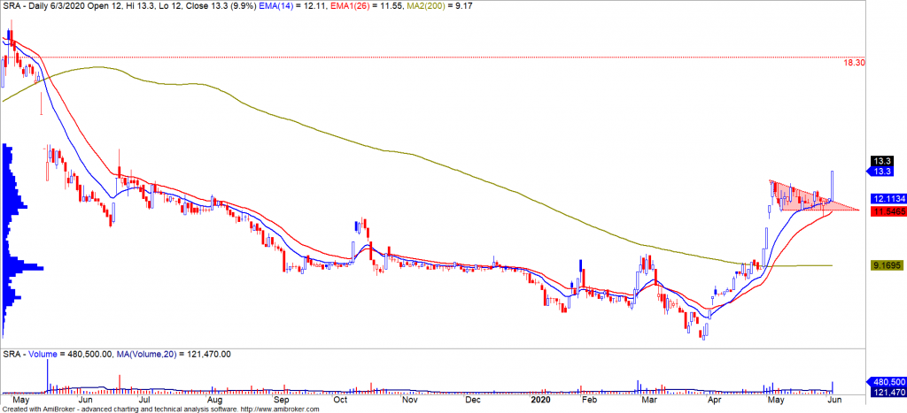Click the olive 9.1695 MA200 value tag

[x=887, y=264]
